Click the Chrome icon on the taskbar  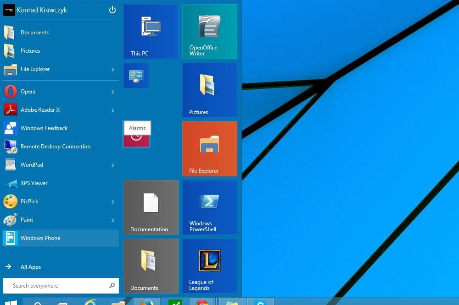[202, 302]
